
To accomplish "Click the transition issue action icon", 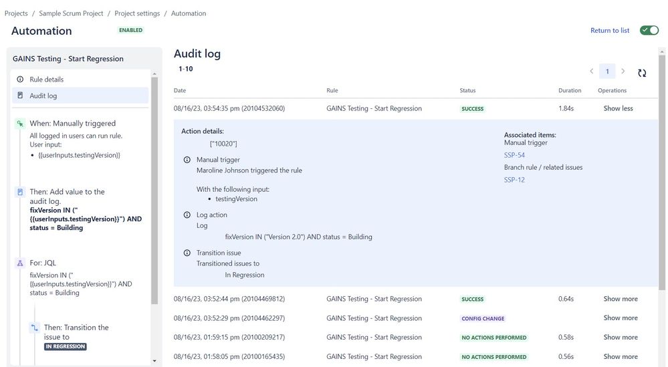I will click(x=35, y=328).
